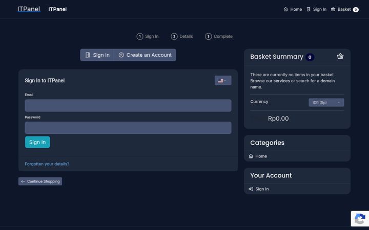Open the language flag dropdown
The height and width of the screenshot is (230, 369).
point(223,81)
